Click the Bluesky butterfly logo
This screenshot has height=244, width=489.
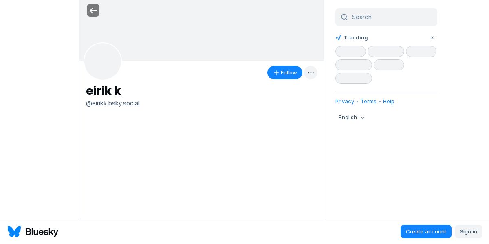click(x=14, y=231)
